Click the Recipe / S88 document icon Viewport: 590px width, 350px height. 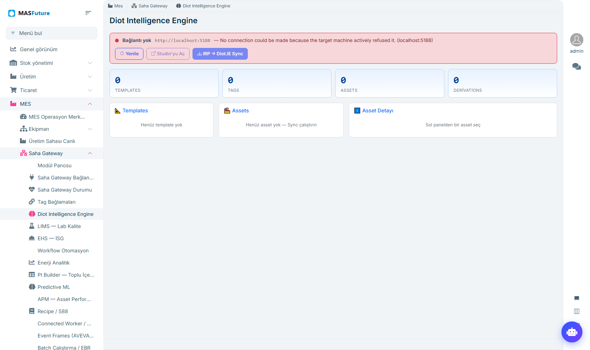click(x=32, y=311)
